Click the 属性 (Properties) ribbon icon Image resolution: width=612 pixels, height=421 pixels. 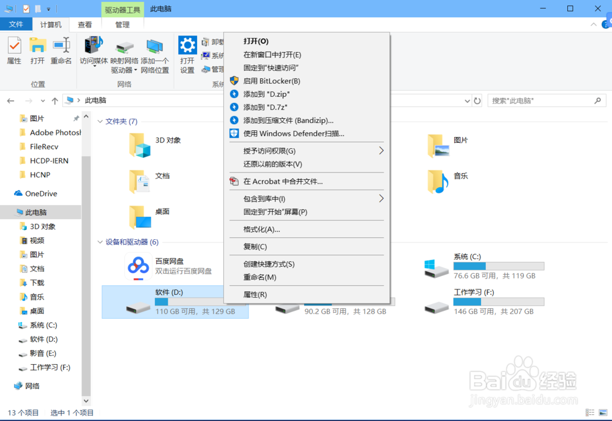13,52
